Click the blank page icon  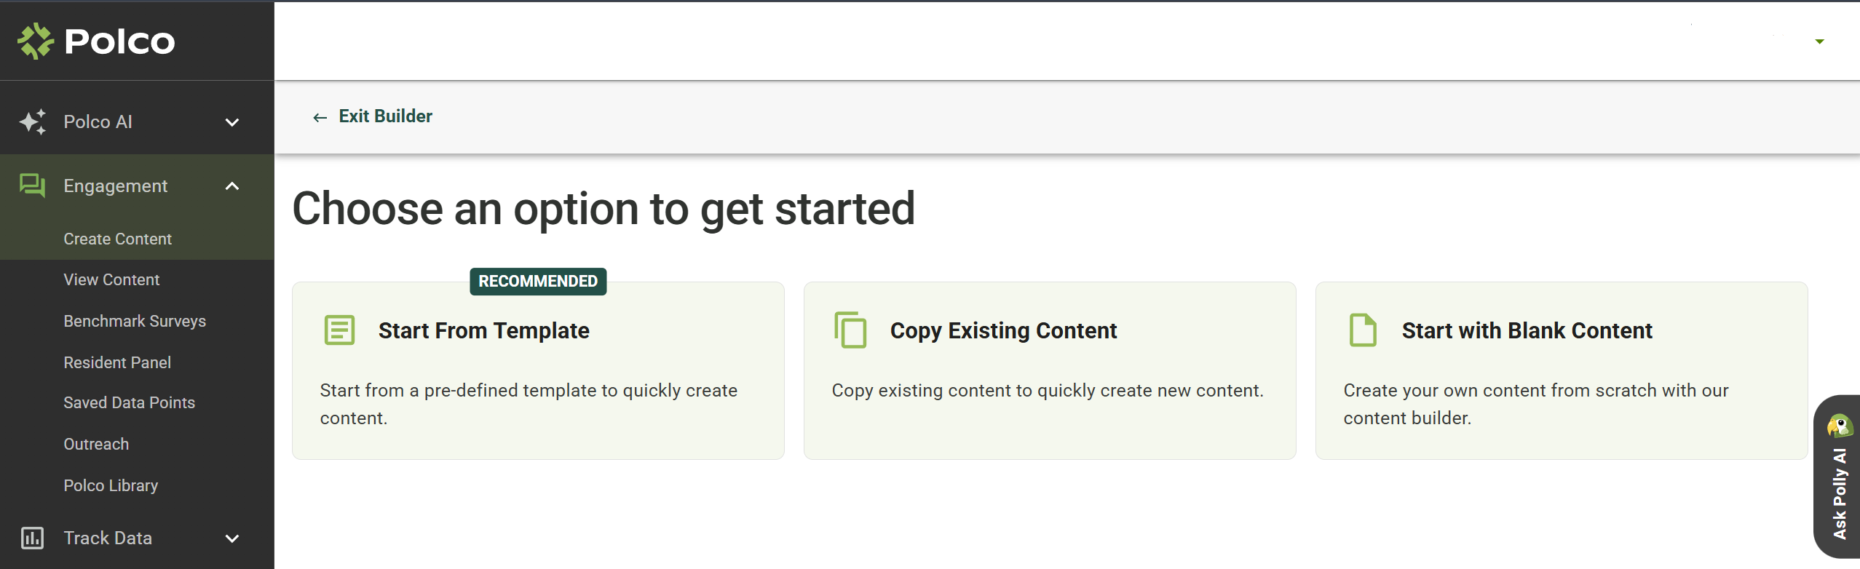click(1363, 330)
